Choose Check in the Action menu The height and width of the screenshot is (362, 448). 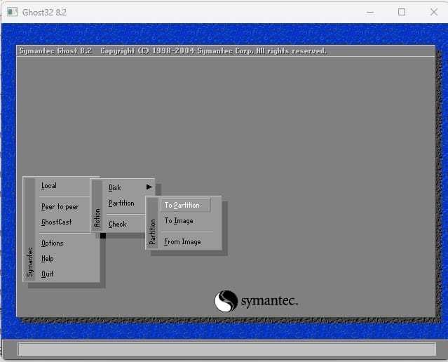117,224
